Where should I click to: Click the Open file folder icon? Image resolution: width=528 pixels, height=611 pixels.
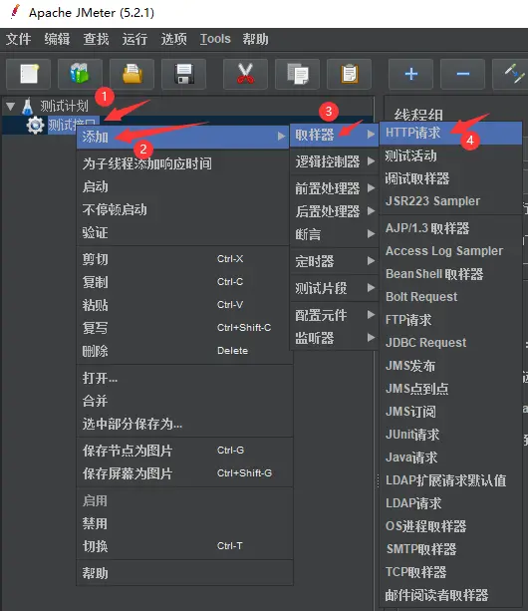[x=132, y=74]
